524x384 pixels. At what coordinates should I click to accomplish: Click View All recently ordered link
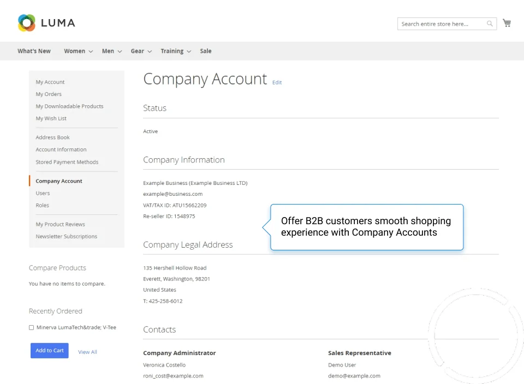[87, 352]
